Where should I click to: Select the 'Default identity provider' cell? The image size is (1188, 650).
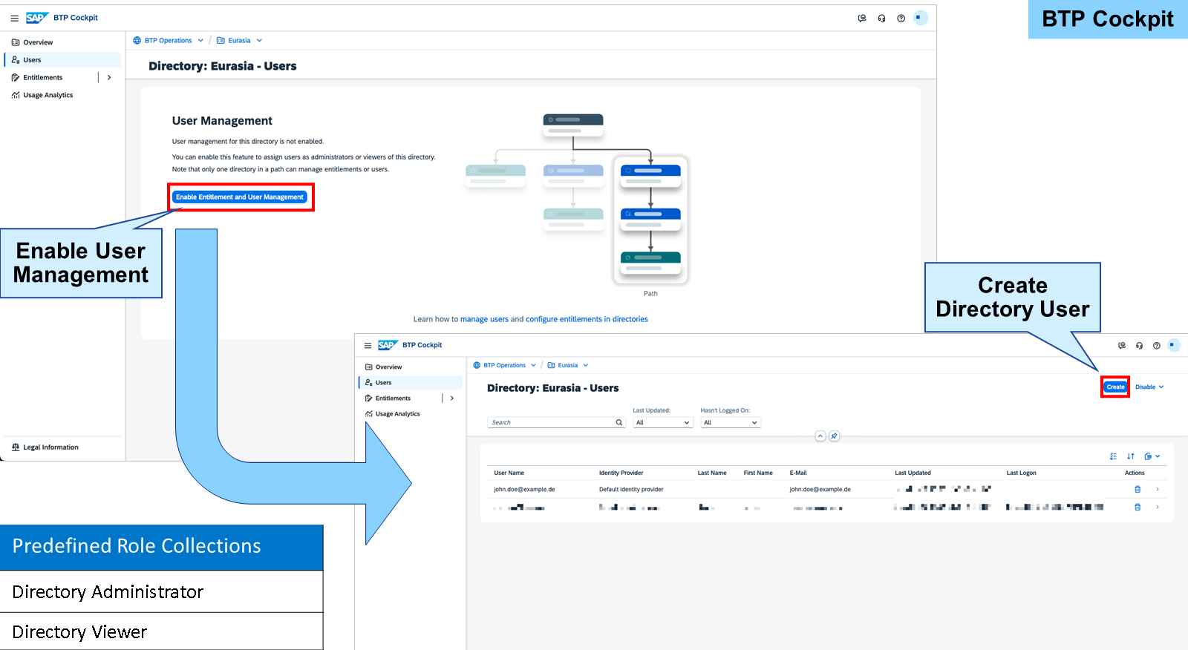click(631, 490)
